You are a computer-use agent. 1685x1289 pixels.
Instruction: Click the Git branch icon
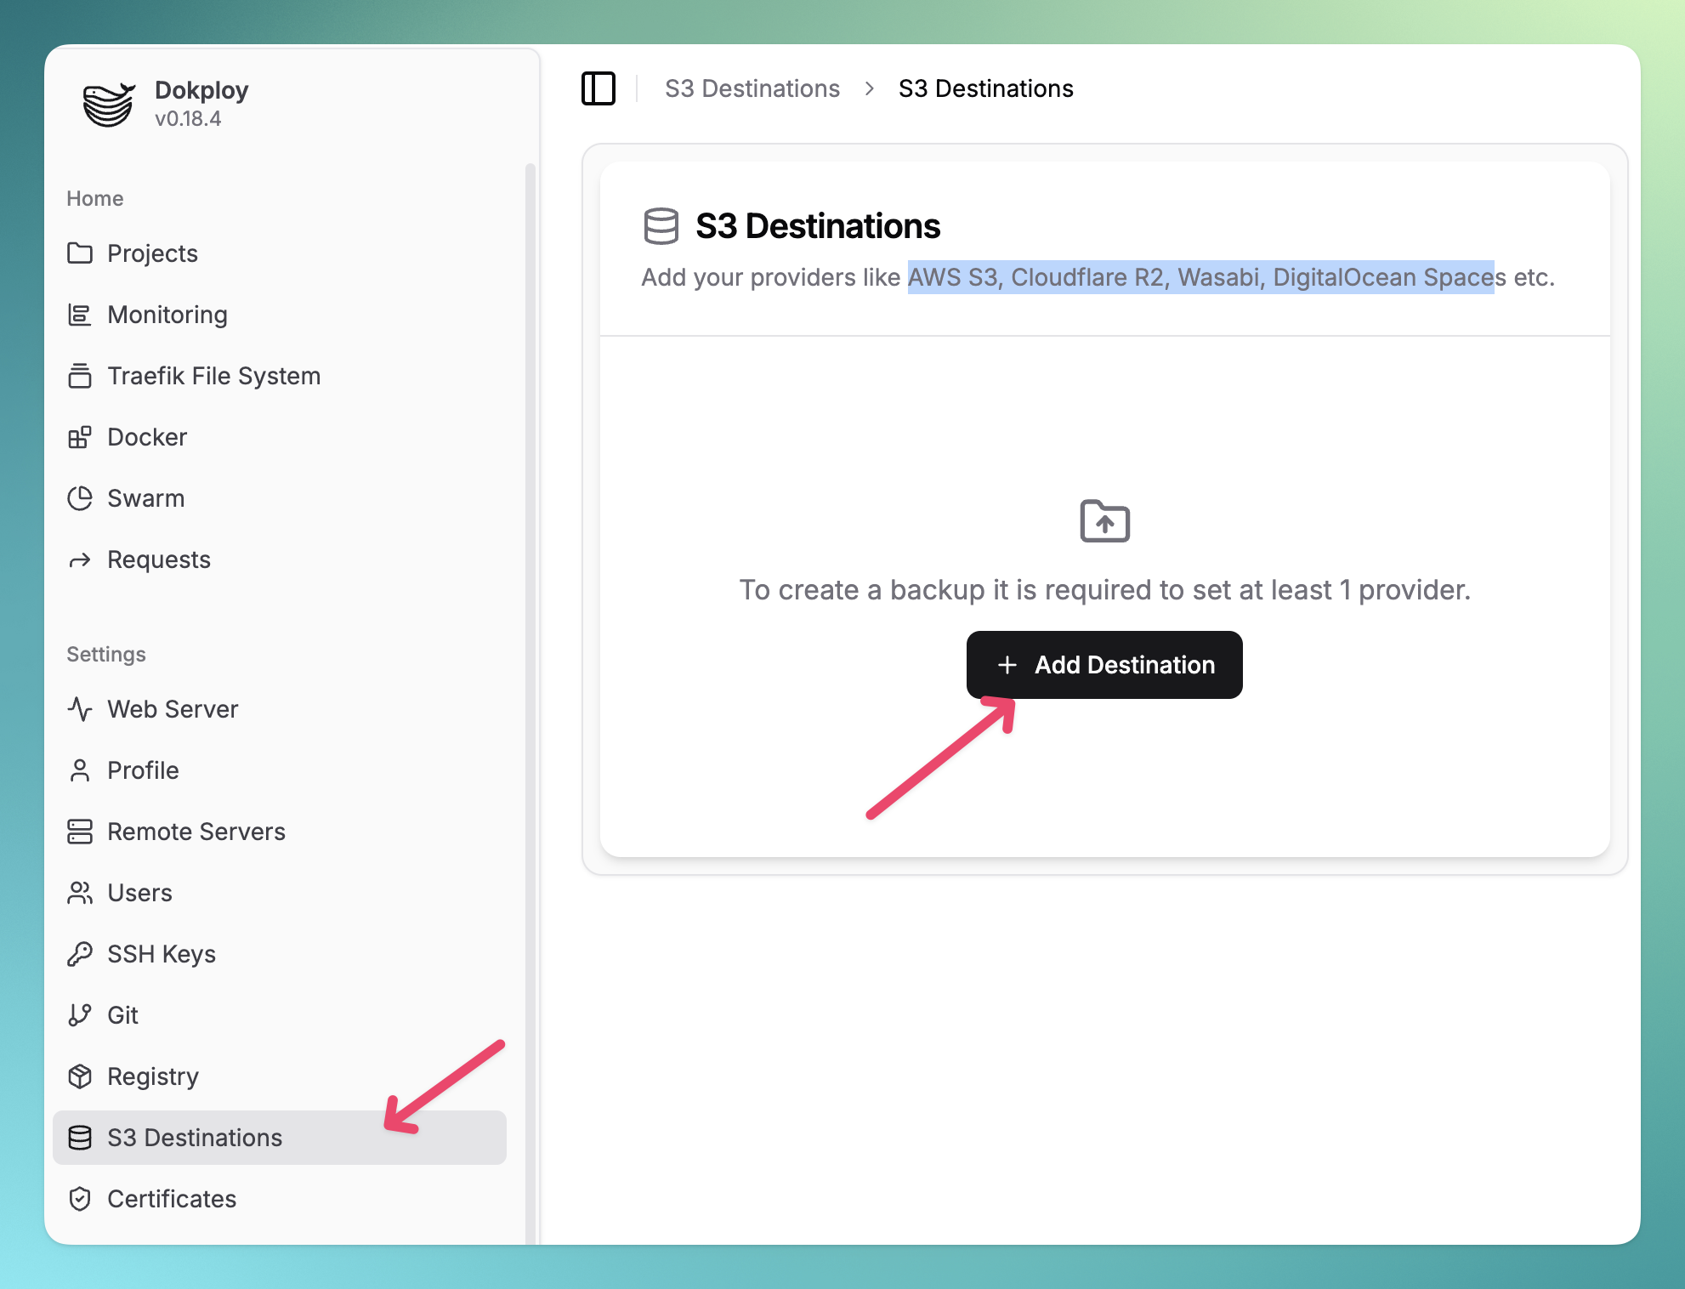coord(80,1015)
